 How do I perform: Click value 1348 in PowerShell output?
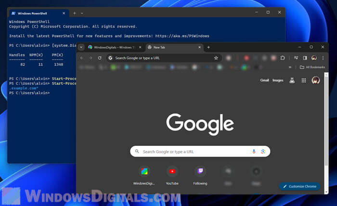pos(58,64)
